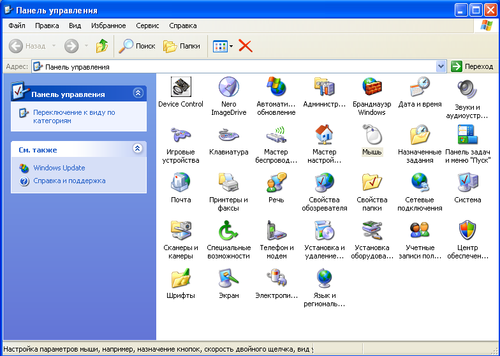
Task: Open the Сервис menu
Action: [147, 26]
